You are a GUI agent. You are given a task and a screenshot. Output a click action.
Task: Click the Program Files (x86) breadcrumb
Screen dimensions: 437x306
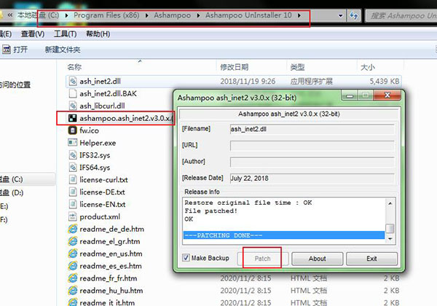(x=106, y=15)
